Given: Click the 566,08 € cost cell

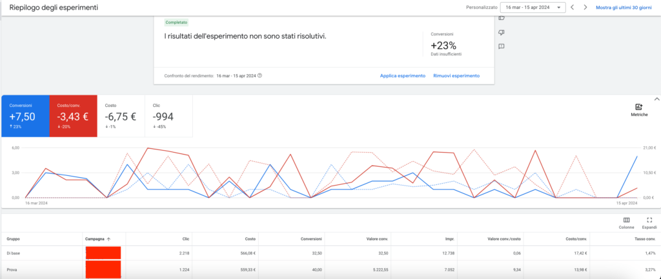Looking at the screenshot, I should [x=247, y=253].
